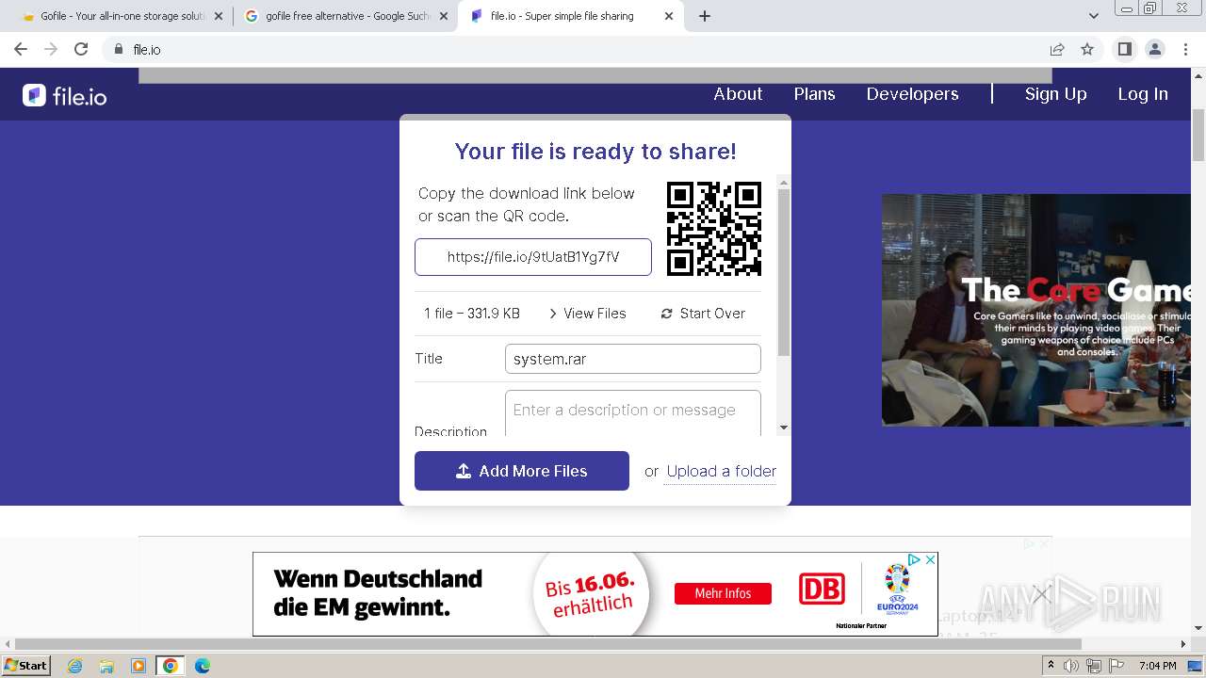Screen dimensions: 1206x678
Task: Click the Upload a folder link
Action: point(722,471)
